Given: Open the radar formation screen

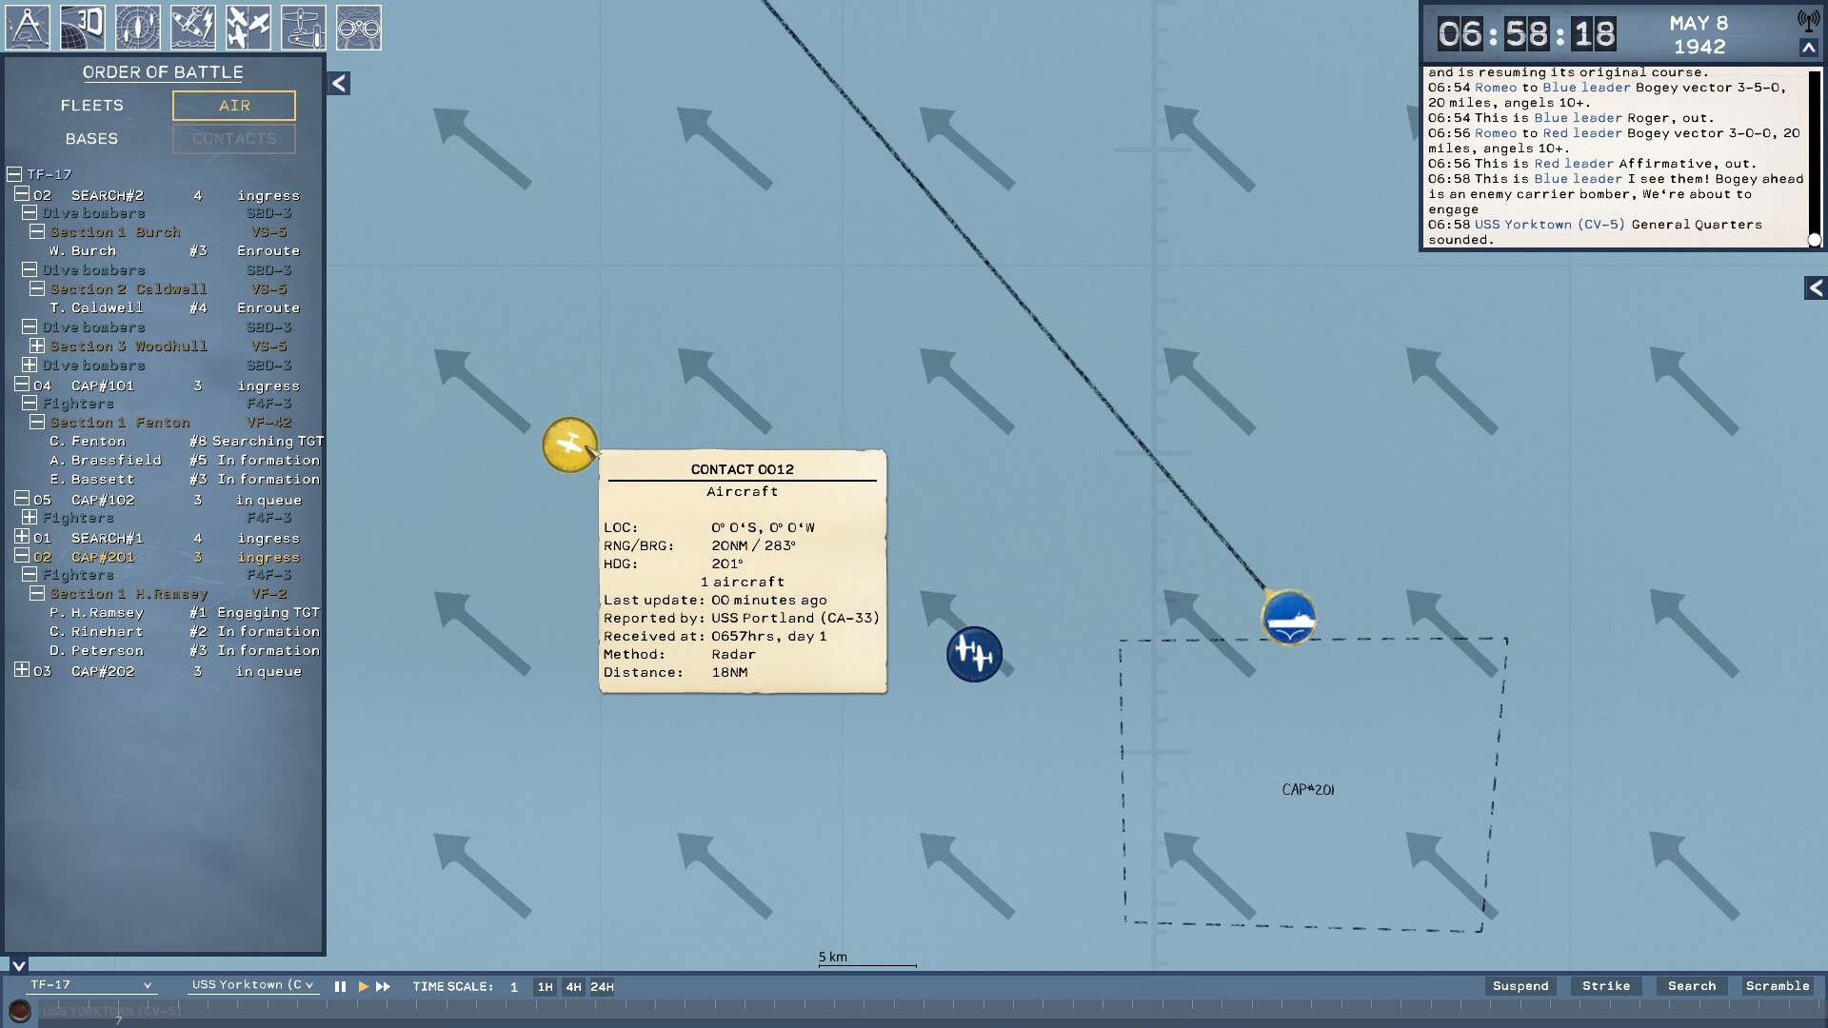Looking at the screenshot, I should pos(138,27).
